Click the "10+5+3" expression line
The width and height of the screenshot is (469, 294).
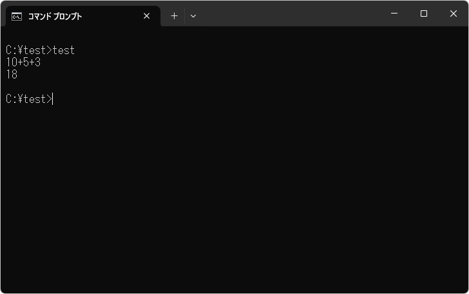23,62
